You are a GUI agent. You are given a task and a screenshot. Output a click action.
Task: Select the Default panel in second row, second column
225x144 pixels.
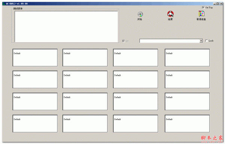(85, 79)
